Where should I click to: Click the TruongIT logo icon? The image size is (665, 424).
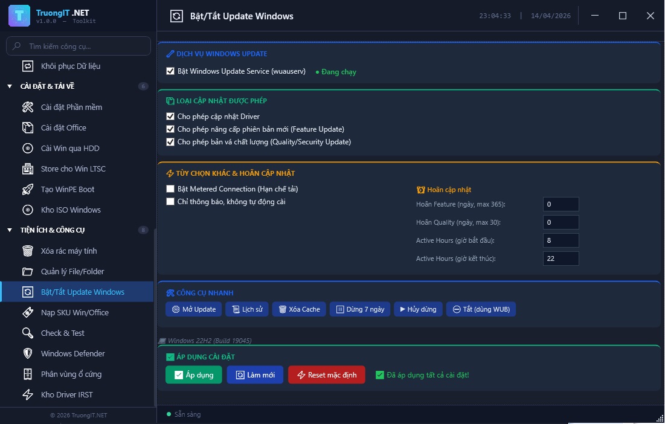click(18, 15)
